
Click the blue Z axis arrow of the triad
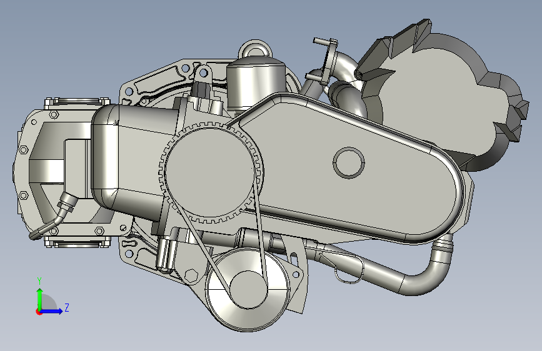(x=52, y=311)
